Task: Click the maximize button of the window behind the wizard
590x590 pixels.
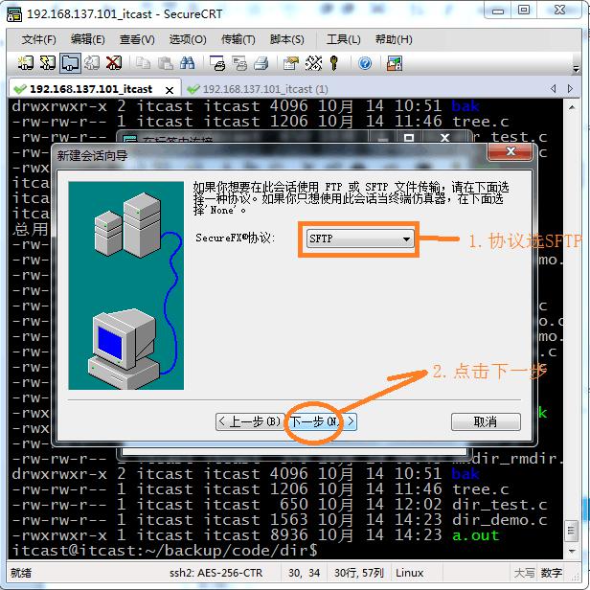Action: 409,138
